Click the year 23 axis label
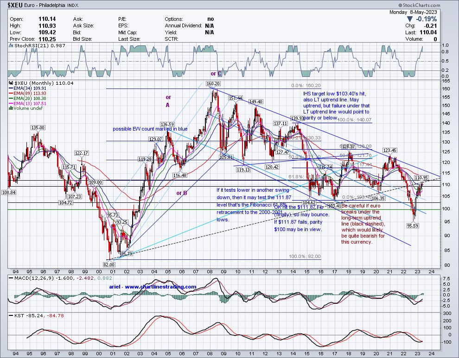Image resolution: width=459 pixels, height=358 pixels. click(x=416, y=272)
